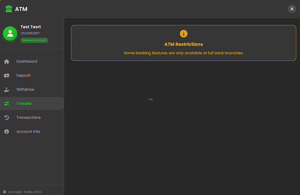Click the text about full bank branches
This screenshot has height=195, width=300.
click(x=183, y=53)
